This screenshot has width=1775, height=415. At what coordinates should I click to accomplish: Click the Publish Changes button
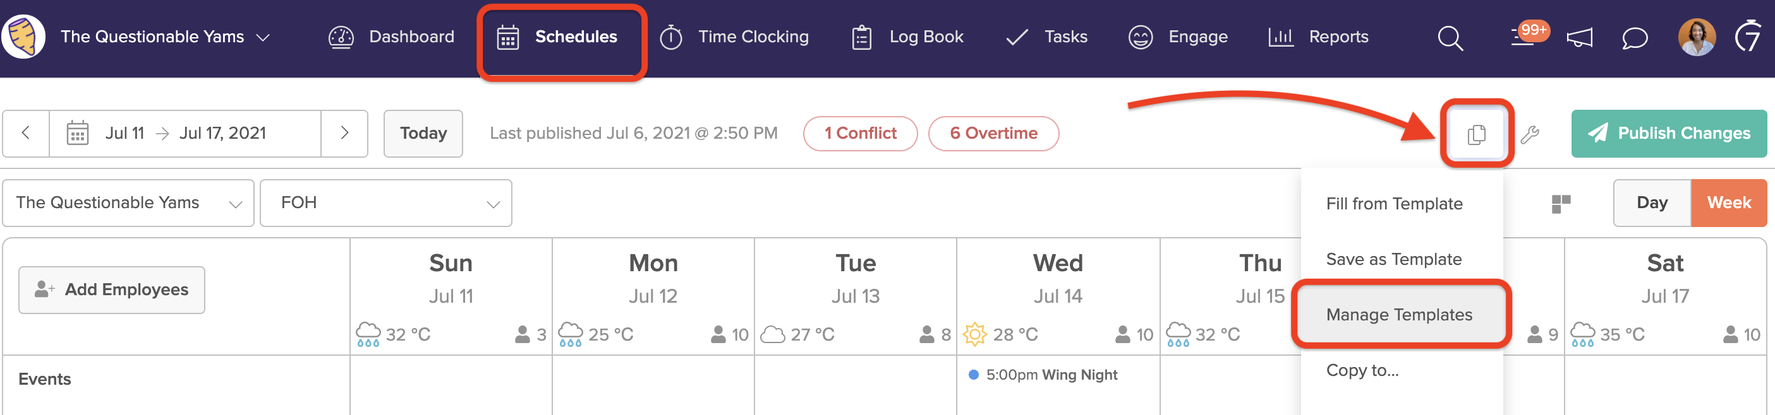click(1669, 133)
